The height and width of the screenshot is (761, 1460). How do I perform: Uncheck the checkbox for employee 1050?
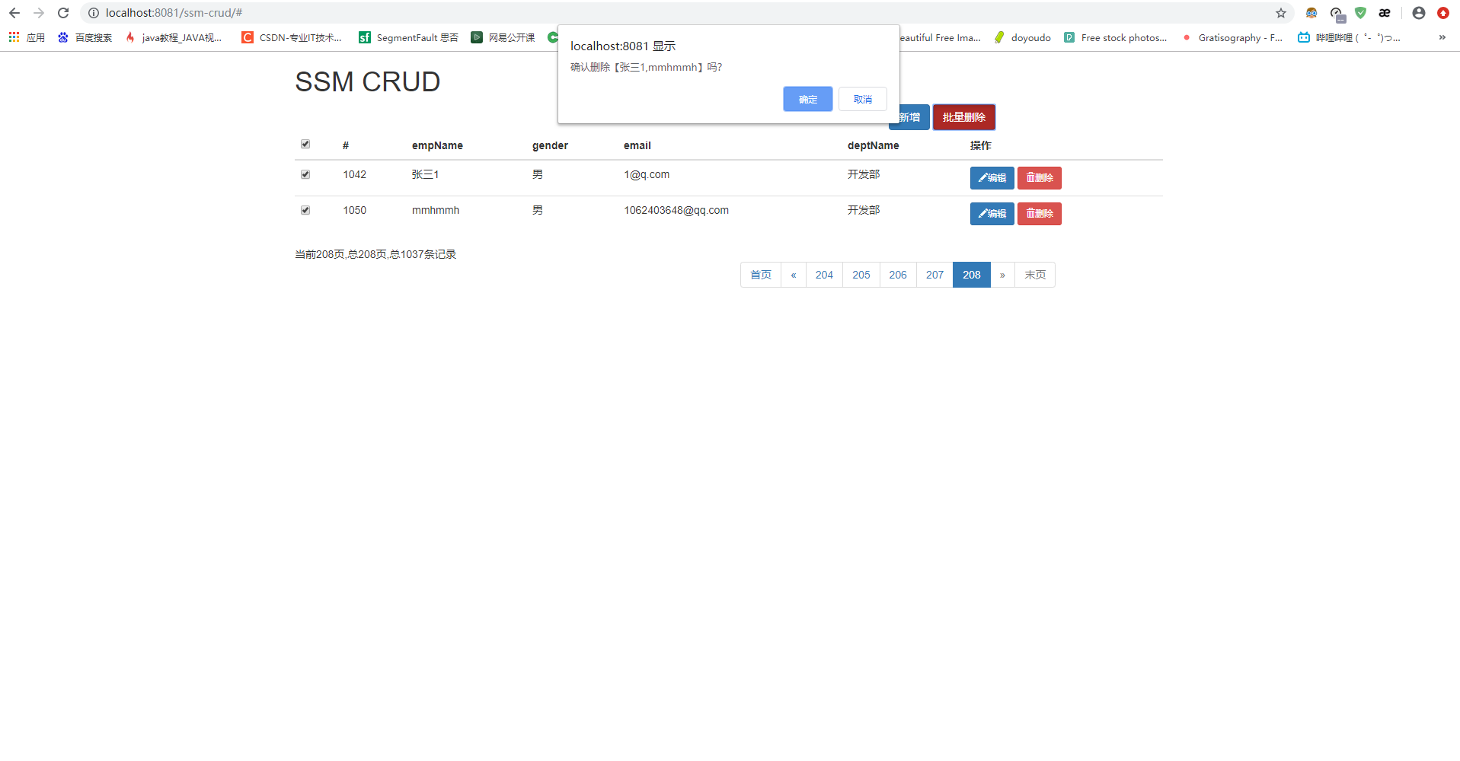click(305, 210)
